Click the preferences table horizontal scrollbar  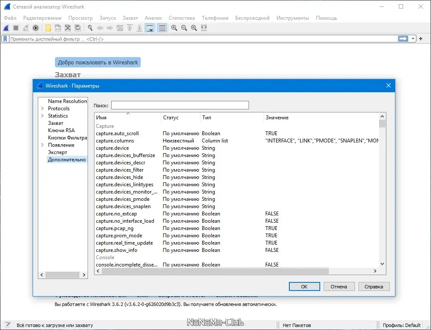(212, 271)
